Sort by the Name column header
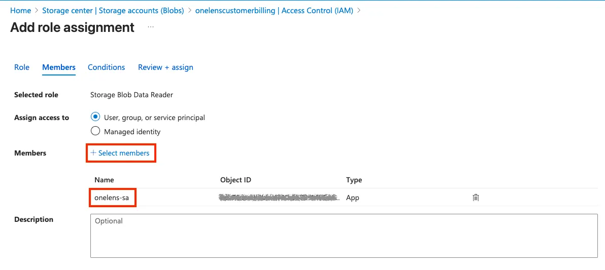The width and height of the screenshot is (605, 270). pos(104,180)
